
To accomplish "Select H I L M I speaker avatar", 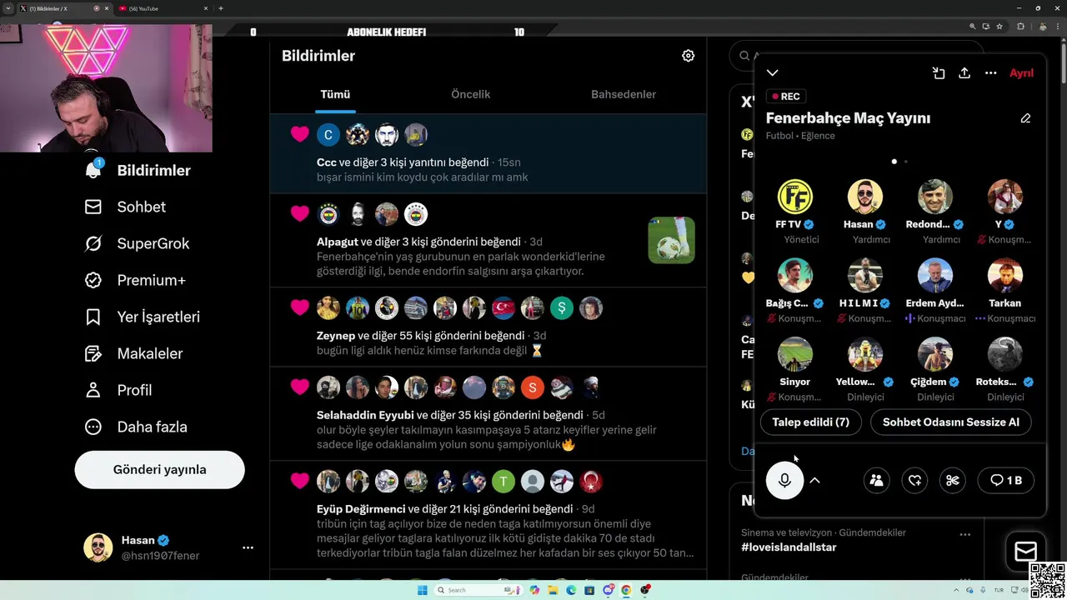I will point(864,276).
